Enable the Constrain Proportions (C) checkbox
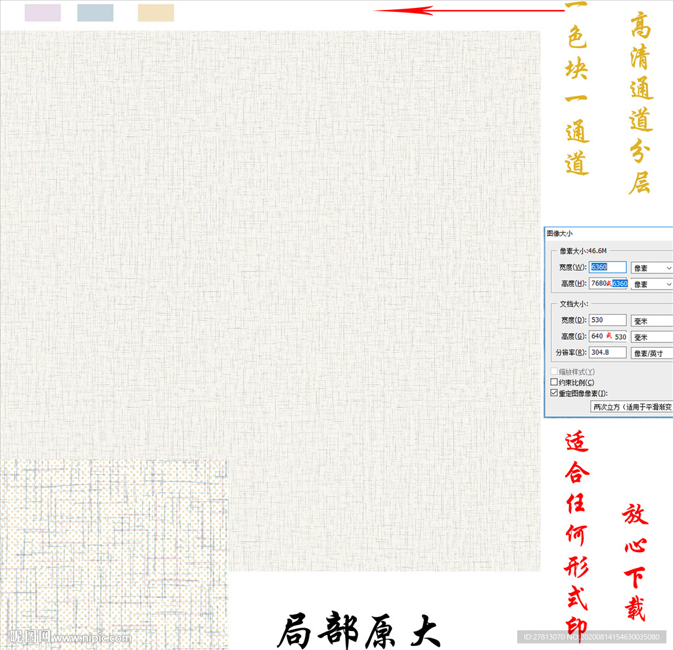 (554, 382)
